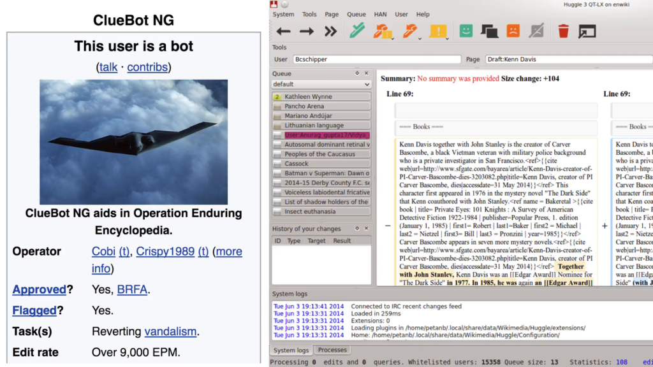
Task: Select the highlighted User:Anurag_gupta17 queue item
Action: click(x=321, y=135)
